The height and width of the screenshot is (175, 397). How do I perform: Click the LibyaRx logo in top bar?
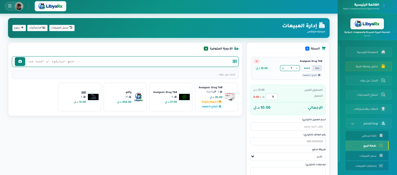(50, 6)
